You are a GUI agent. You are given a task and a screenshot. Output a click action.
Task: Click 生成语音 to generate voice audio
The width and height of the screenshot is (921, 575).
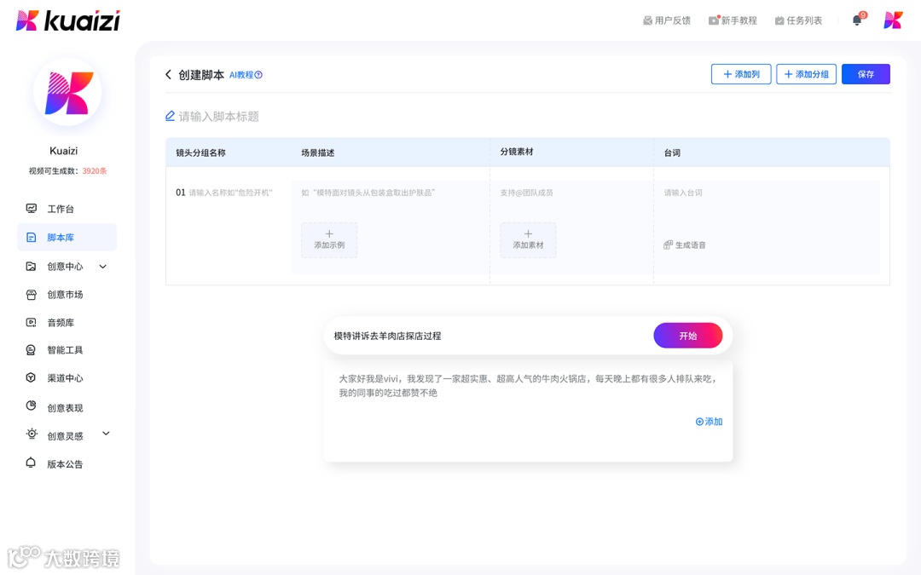click(x=688, y=244)
